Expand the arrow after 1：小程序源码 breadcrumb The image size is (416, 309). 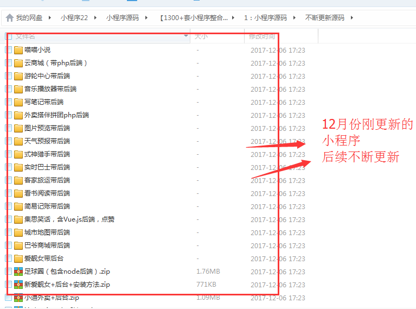294,18
